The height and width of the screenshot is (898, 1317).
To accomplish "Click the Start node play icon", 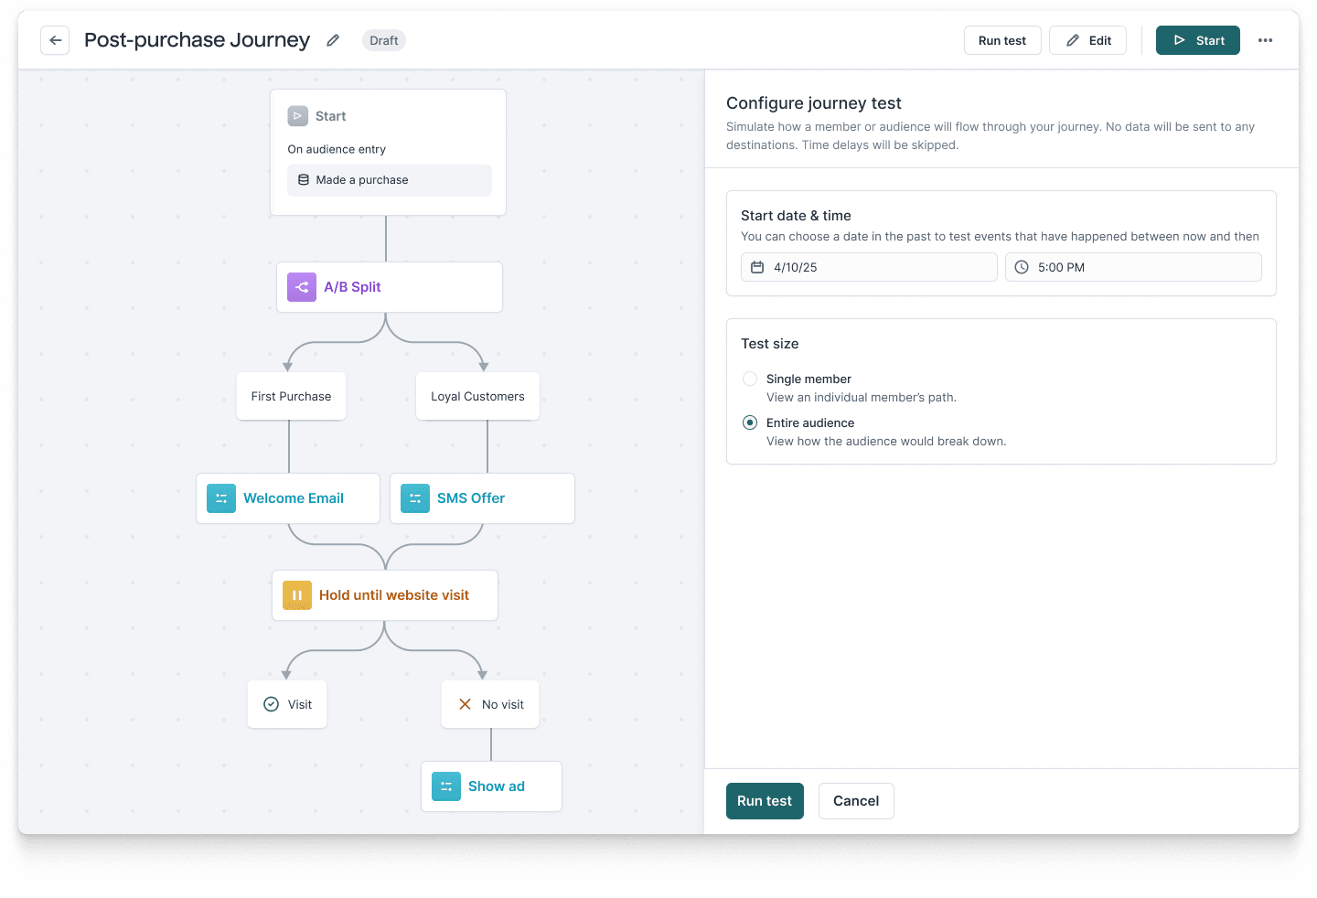I will pos(297,116).
